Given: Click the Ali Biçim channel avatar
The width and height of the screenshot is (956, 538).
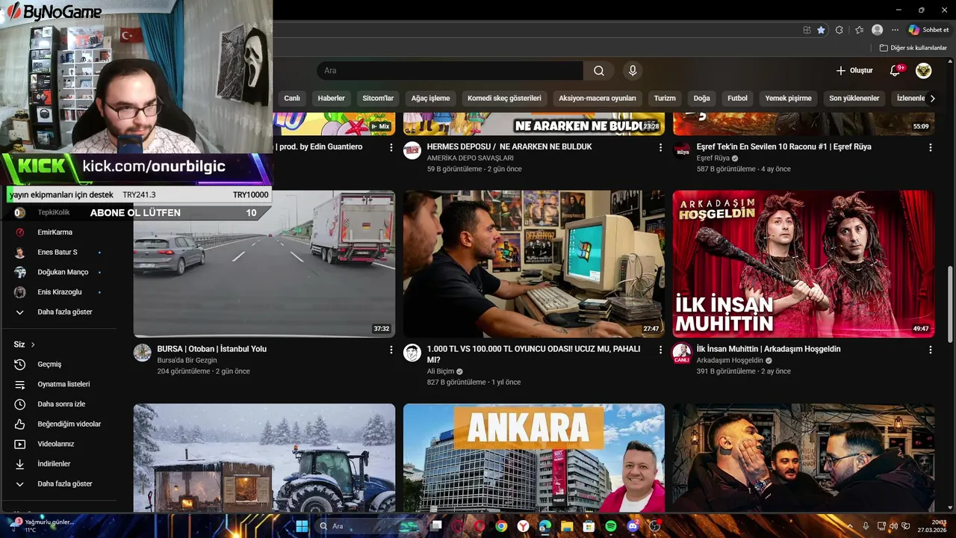Looking at the screenshot, I should tap(412, 353).
